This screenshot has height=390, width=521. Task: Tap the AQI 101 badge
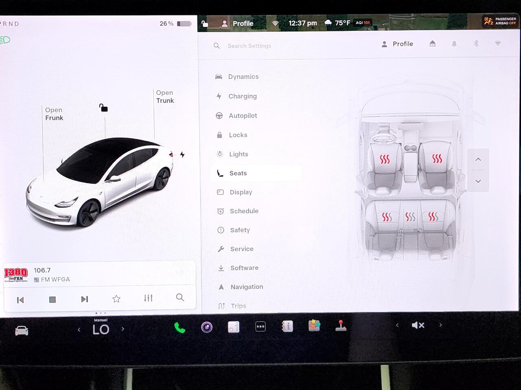tap(363, 23)
